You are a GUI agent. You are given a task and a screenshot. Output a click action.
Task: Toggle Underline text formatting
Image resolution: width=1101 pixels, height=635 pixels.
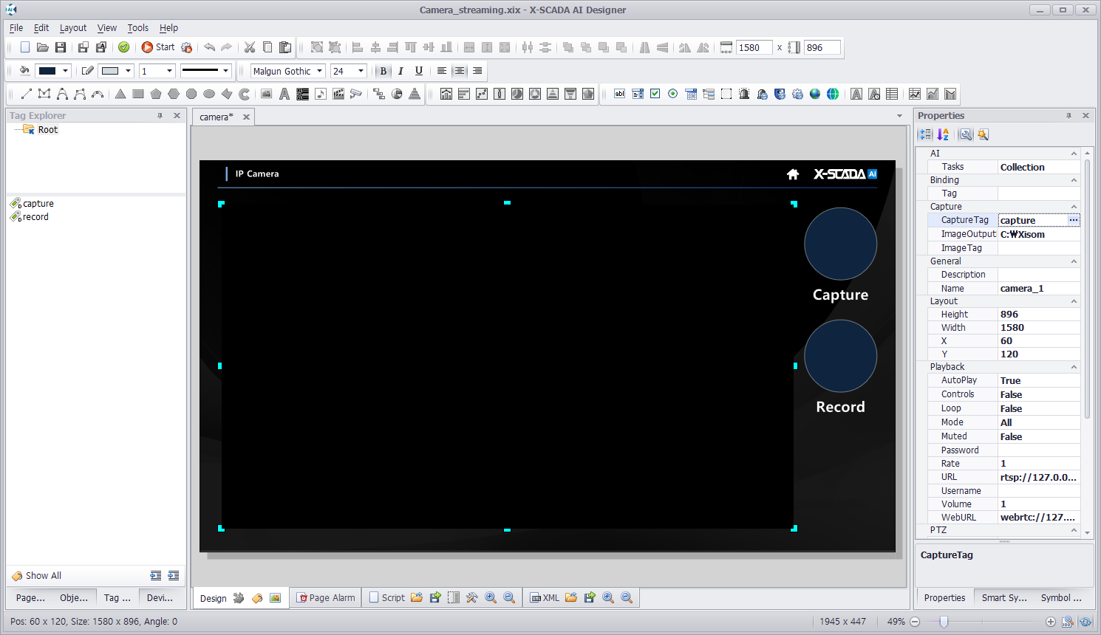[419, 71]
